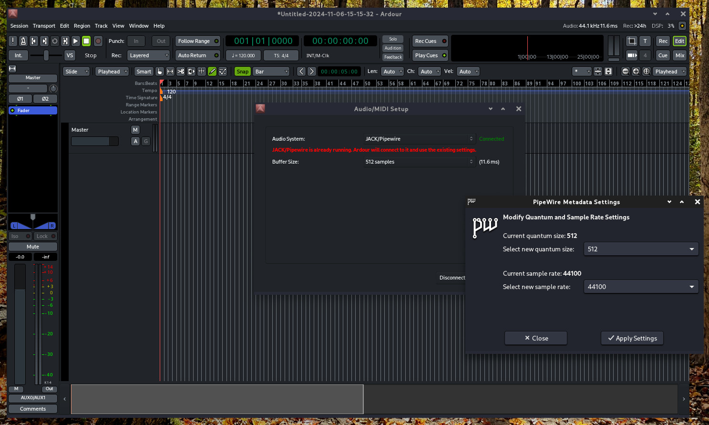Open the Buffer Size dropdown
The height and width of the screenshot is (425, 709).
click(x=419, y=162)
